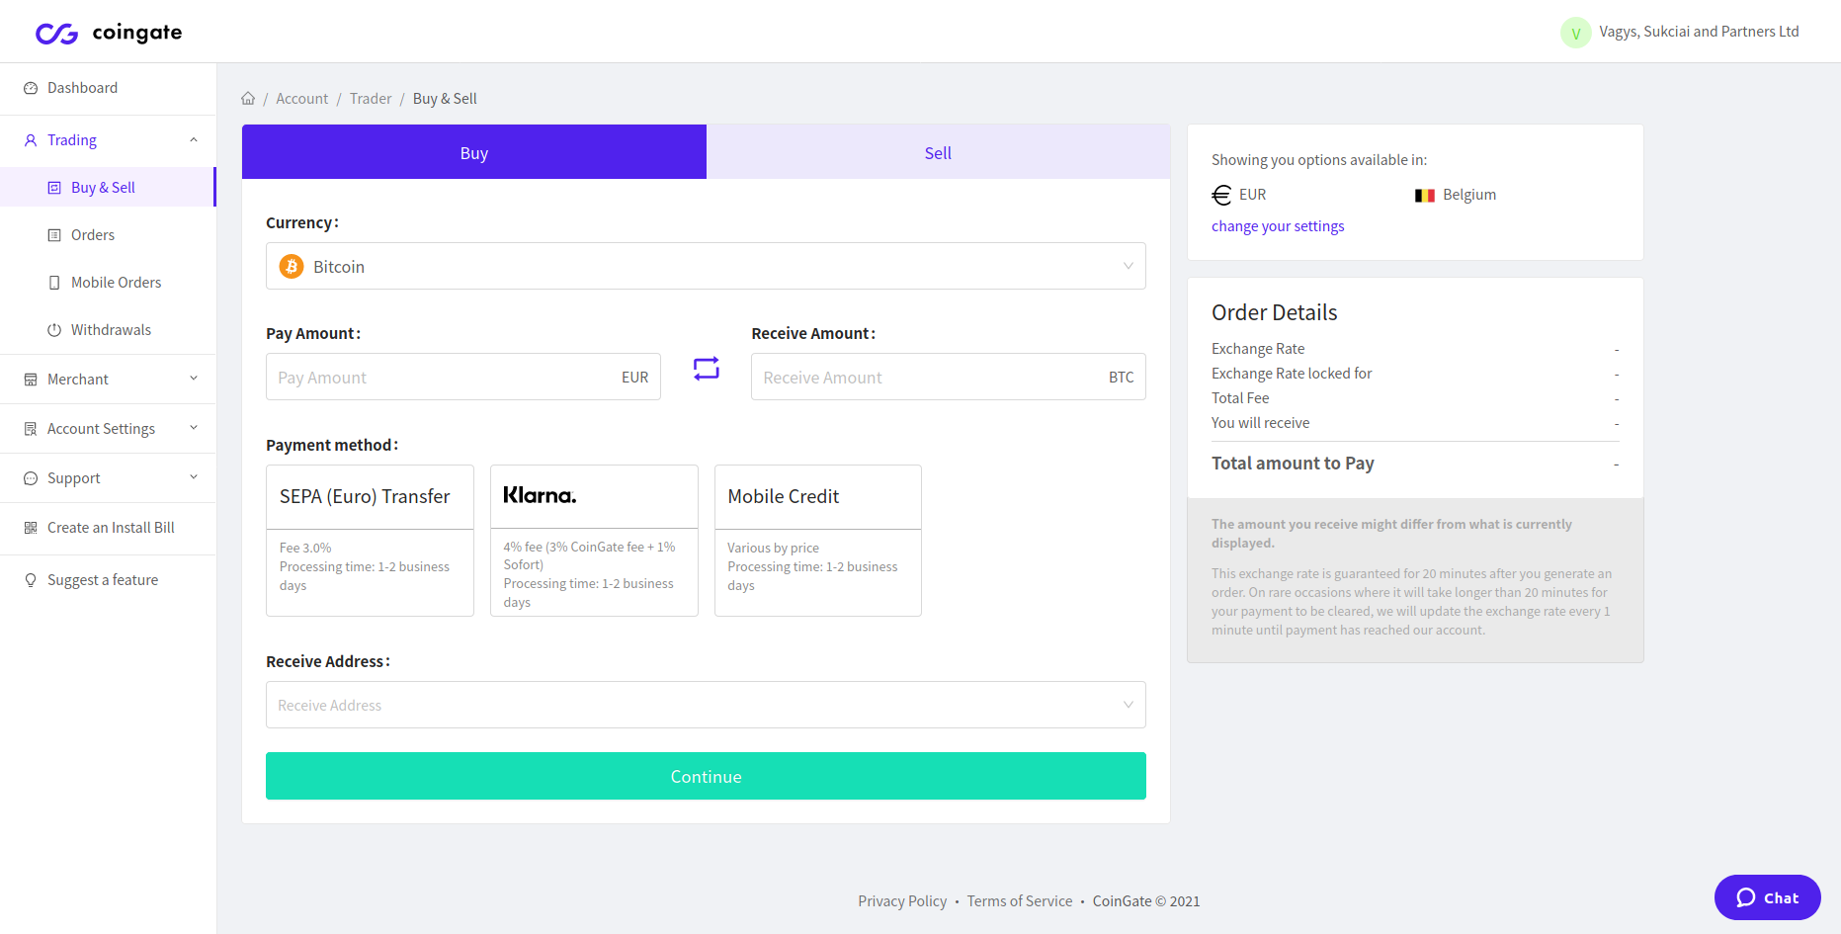Click the Order Details heading
The height and width of the screenshot is (934, 1841).
click(x=1274, y=312)
